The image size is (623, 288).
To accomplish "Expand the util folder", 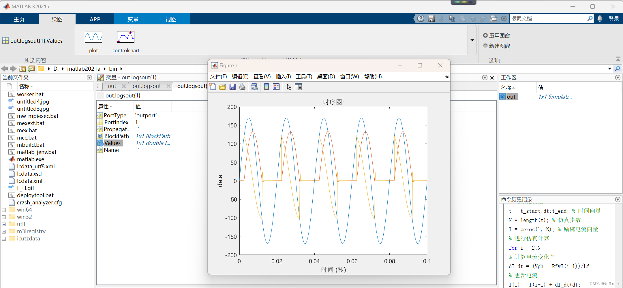I will [4, 224].
